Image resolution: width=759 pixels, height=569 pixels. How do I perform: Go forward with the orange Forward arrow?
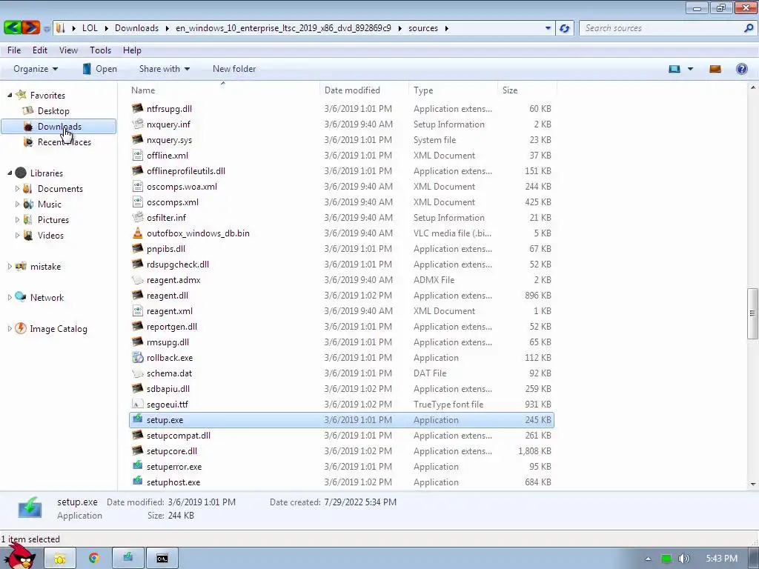click(30, 27)
